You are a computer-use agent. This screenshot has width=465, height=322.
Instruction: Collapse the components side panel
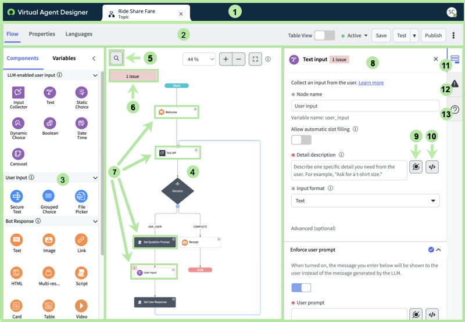tap(94, 58)
